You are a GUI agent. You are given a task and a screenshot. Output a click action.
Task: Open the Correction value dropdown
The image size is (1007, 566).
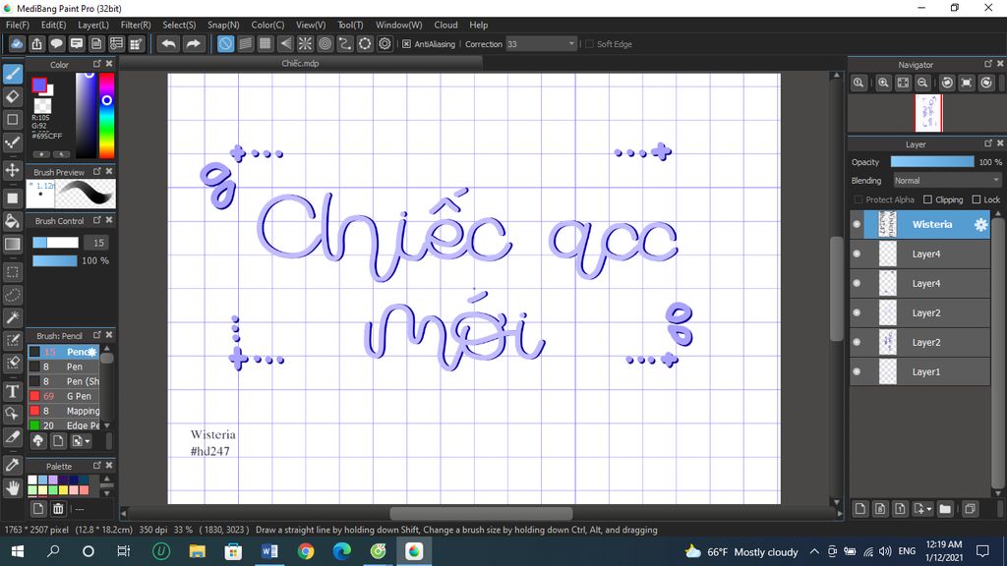571,44
